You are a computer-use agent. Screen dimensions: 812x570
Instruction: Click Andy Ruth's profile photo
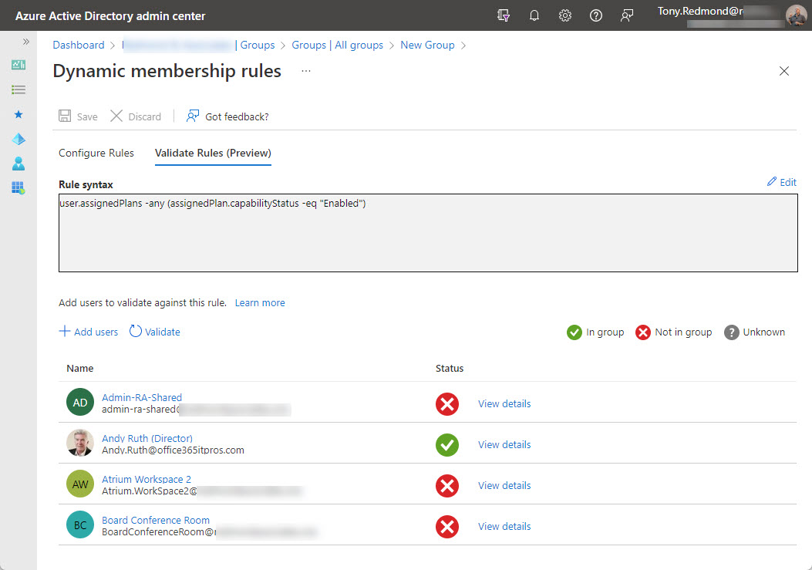[x=80, y=443]
